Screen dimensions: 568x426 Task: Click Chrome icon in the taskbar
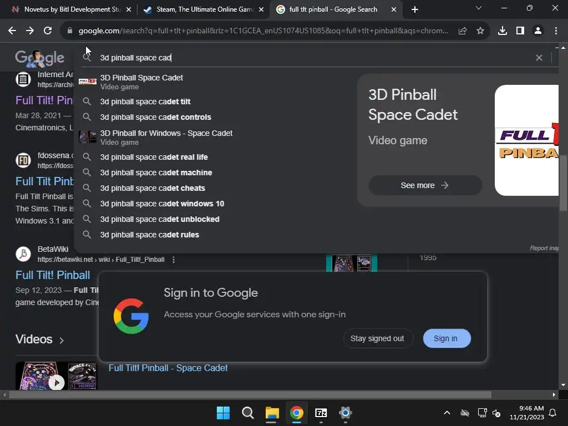coord(297,413)
